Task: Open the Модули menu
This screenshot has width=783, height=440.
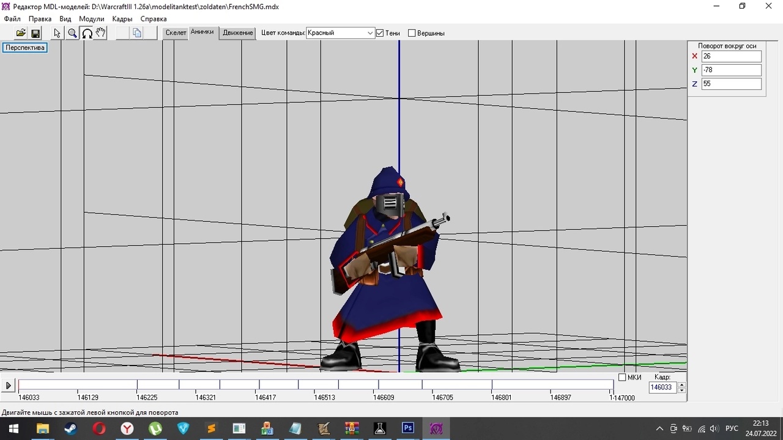Action: 92,19
